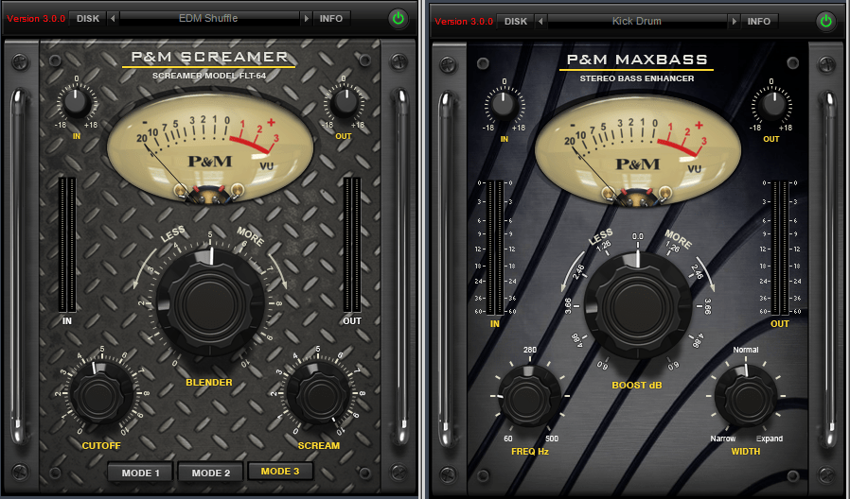This screenshot has height=499, width=850.
Task: Click the Screamer VU meter
Action: click(210, 147)
